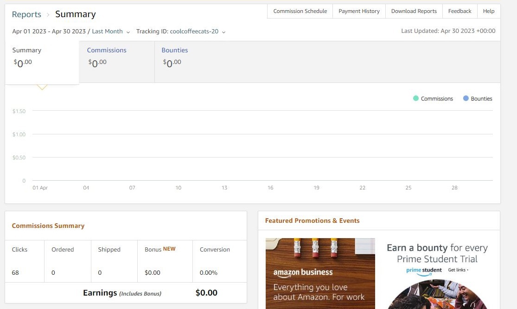
Task: Open Payment History
Action: coord(359,11)
